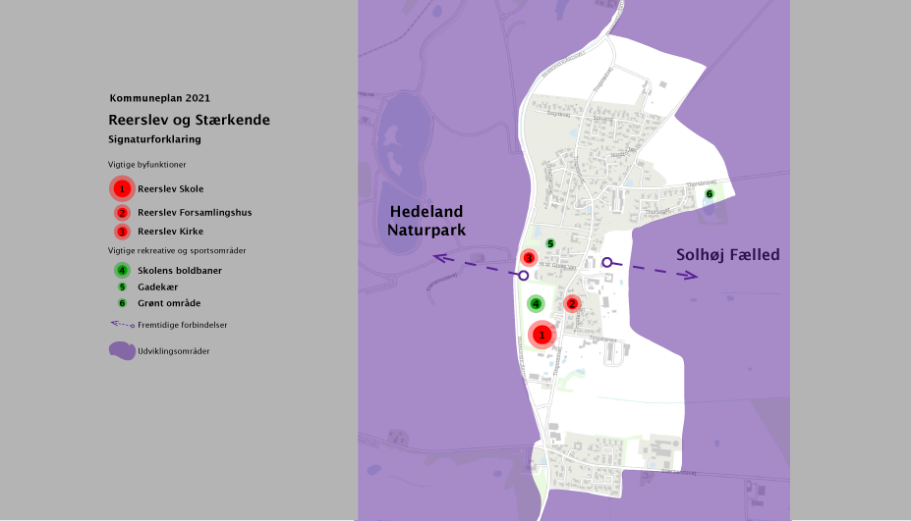Viewport: 911px width, 521px height.
Task: Pick the purple Udviklingsområder swatch in the legend
Action: [122, 350]
